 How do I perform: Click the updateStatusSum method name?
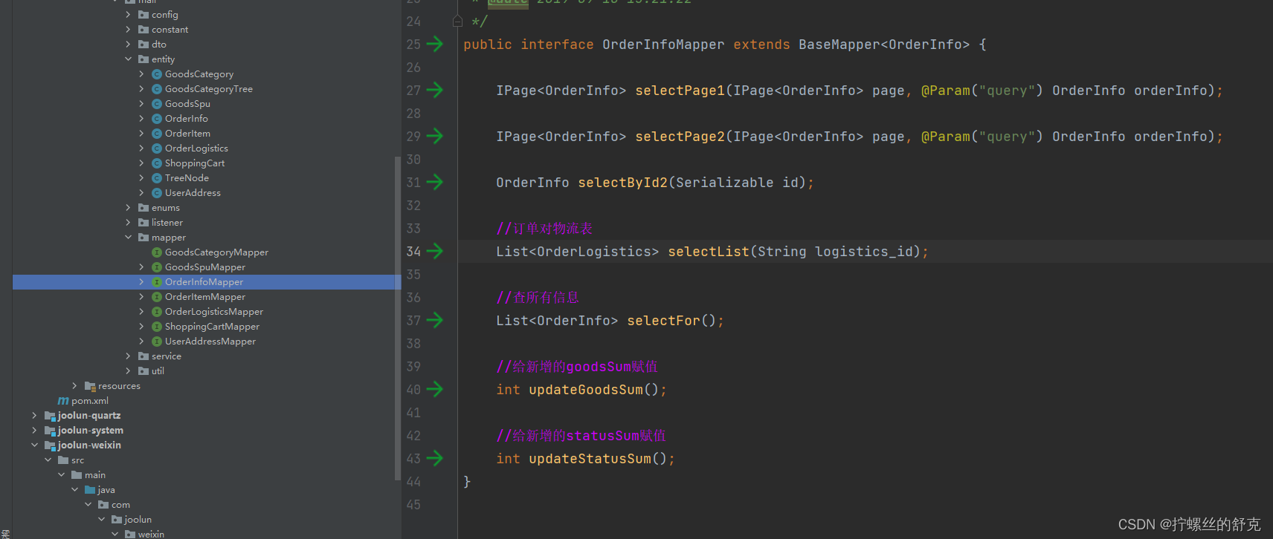(590, 459)
